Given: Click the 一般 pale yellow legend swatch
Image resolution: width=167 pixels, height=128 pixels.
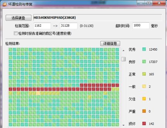Looking at the screenshot, I should [x=144, y=86].
